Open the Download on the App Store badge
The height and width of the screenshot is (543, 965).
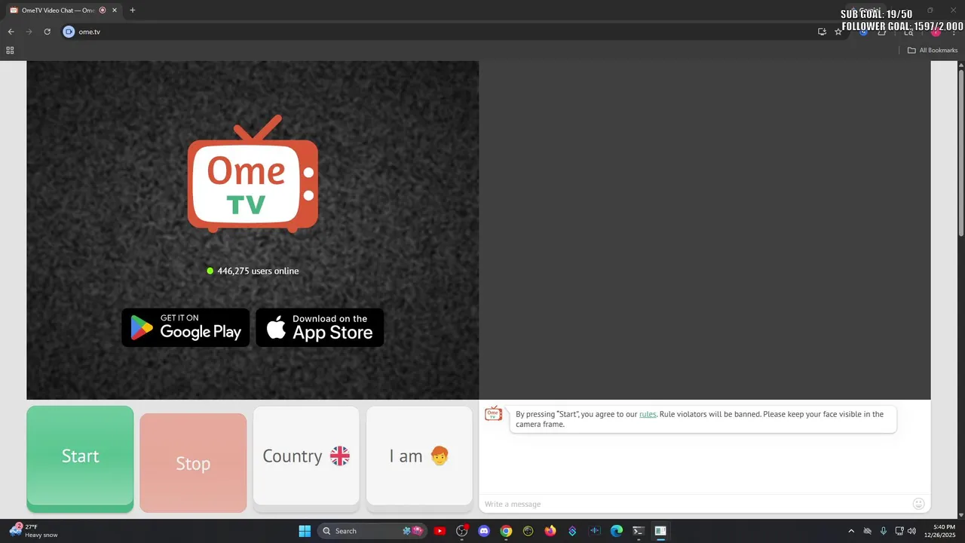tap(320, 327)
